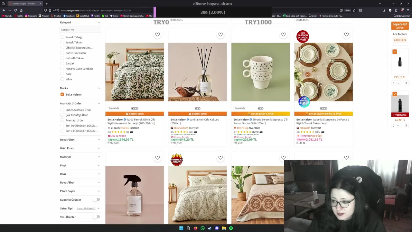The width and height of the screenshot is (412, 232).
Task: Collapse the Marka filter section
Action: [99, 88]
